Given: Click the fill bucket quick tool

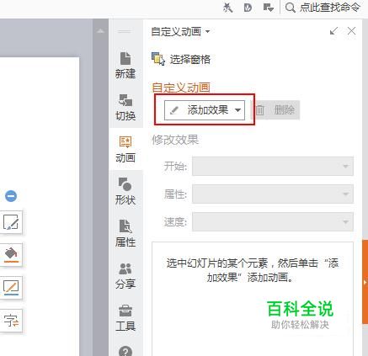Looking at the screenshot, I should (11, 255).
